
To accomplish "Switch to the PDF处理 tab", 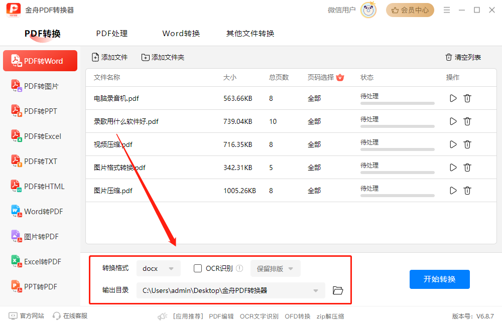I will point(112,34).
